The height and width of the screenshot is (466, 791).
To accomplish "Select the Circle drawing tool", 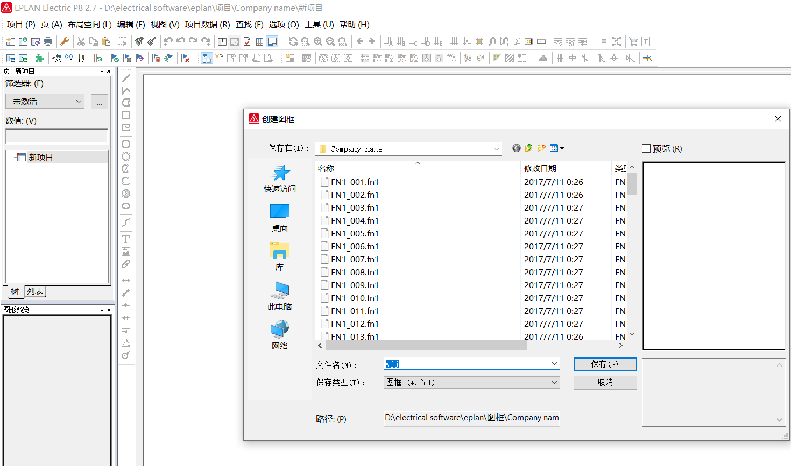I will pyautogui.click(x=126, y=144).
